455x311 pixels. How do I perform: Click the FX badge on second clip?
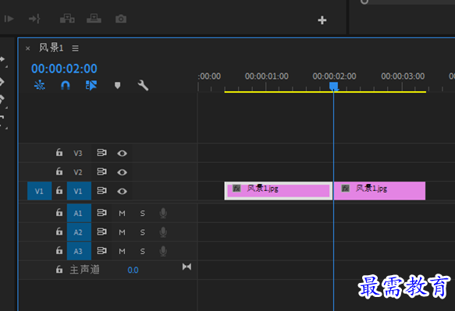(345, 189)
